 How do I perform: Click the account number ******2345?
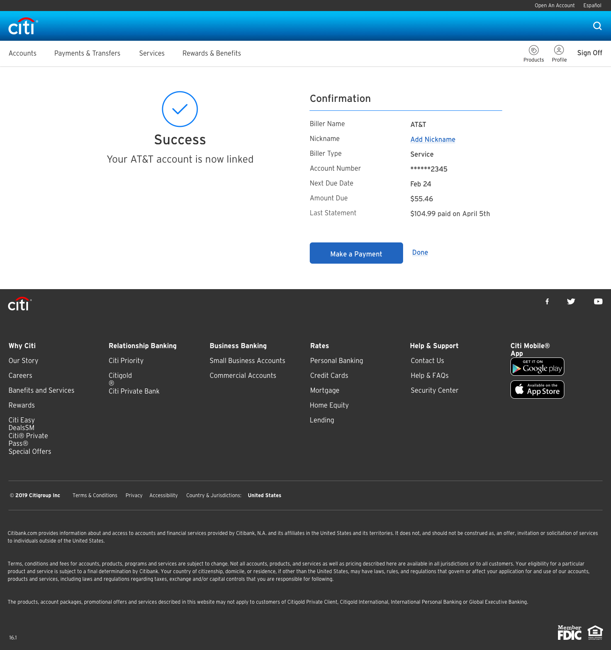point(429,169)
